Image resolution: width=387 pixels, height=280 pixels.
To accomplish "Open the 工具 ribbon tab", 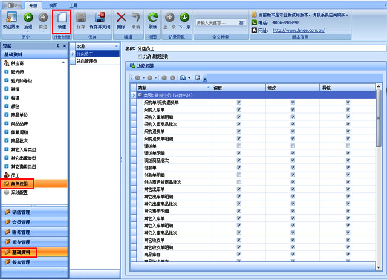I will (x=73, y=4).
